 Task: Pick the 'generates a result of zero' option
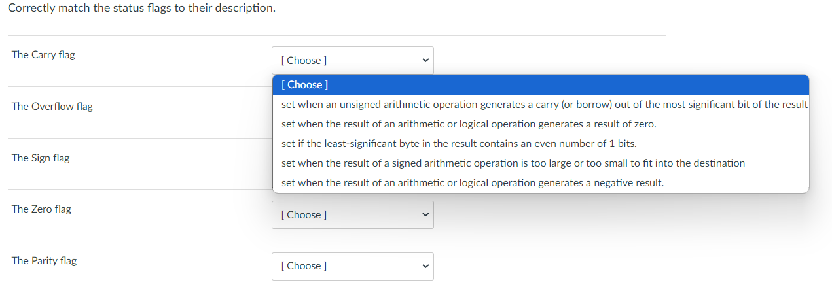(469, 124)
